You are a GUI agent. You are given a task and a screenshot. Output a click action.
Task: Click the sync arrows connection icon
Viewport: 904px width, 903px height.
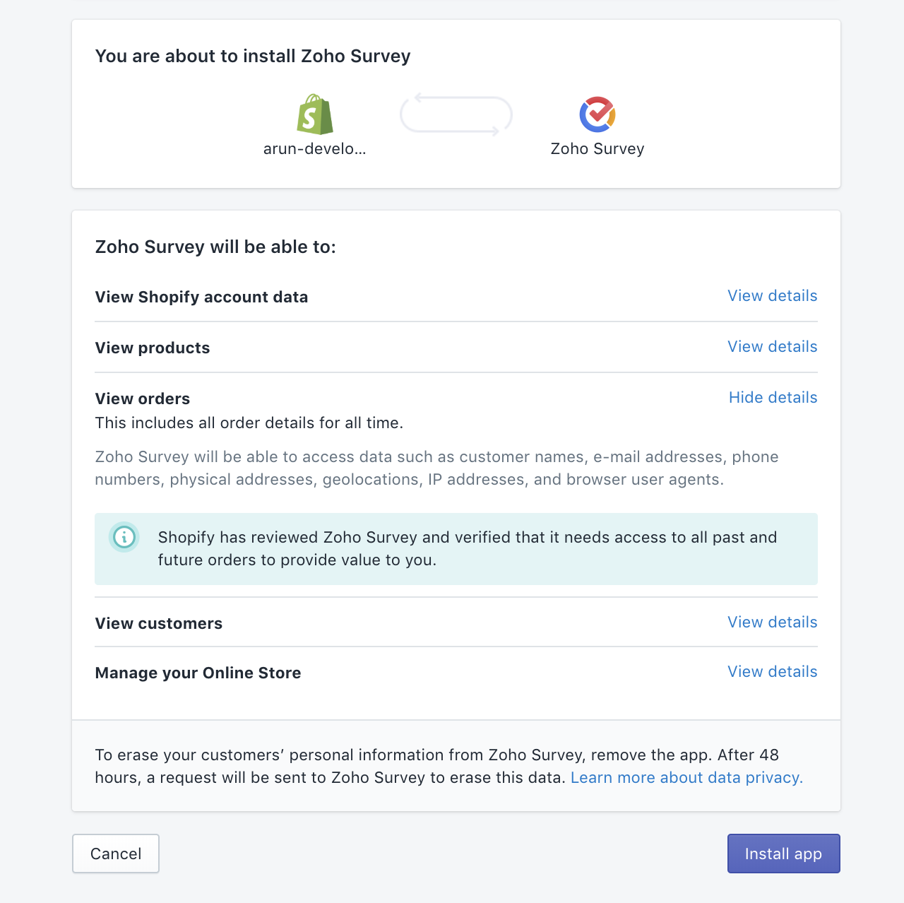pos(456,115)
